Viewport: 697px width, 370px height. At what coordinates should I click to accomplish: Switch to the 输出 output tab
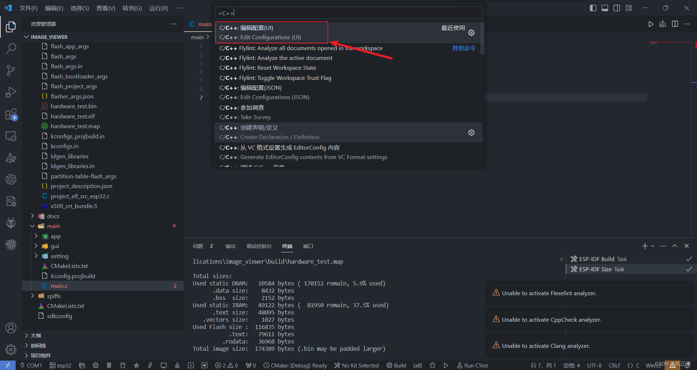point(231,246)
